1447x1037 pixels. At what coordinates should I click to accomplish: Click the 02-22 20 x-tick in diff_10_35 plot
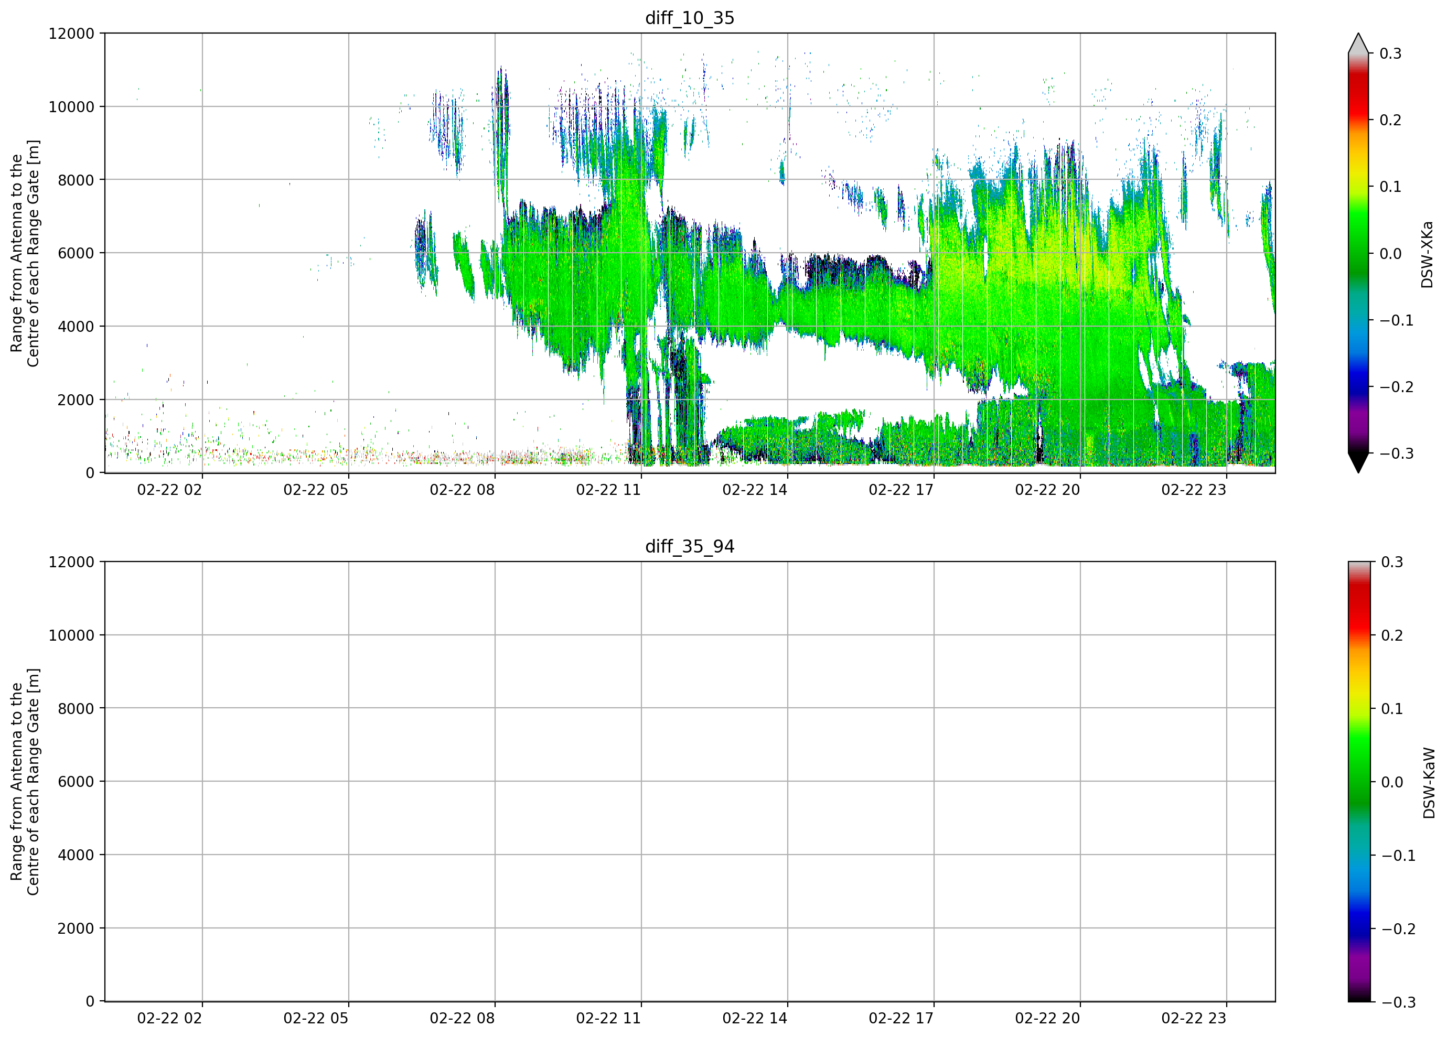pyautogui.click(x=1047, y=490)
